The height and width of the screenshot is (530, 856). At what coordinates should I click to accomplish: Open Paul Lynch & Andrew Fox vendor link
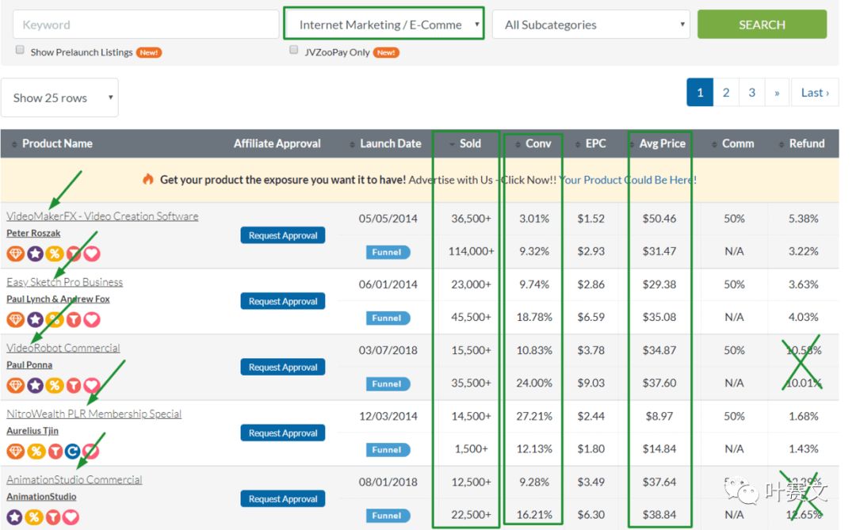pos(58,299)
